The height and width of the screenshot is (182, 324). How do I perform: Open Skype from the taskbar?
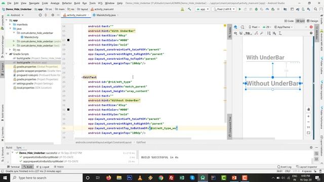tap(192, 177)
